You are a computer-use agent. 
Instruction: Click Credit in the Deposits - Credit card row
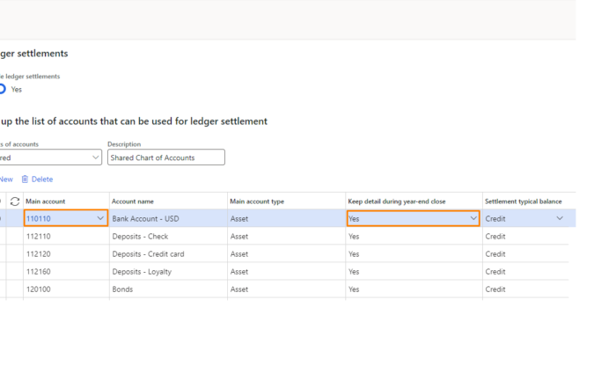[495, 253]
